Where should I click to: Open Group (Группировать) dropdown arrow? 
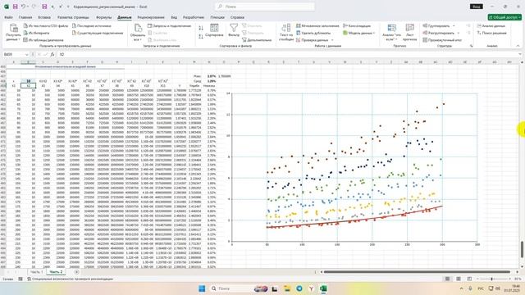[454, 25]
